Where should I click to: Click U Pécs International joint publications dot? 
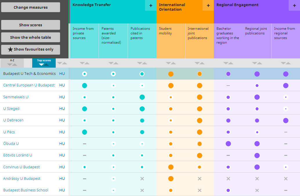(200, 132)
